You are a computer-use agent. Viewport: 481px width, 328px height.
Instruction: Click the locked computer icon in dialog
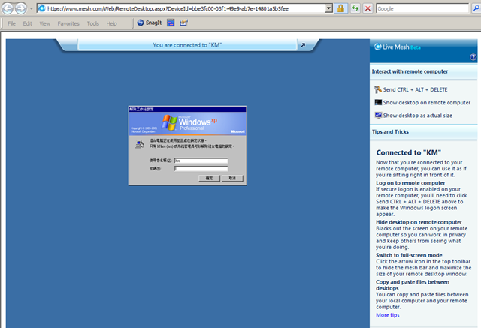[x=140, y=144]
